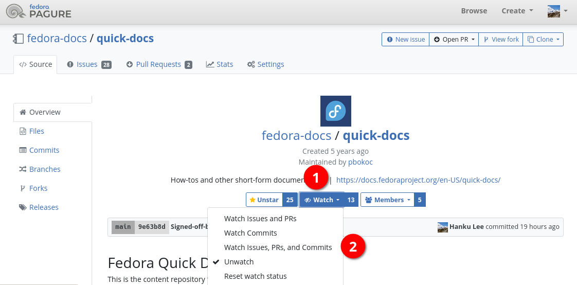Click the star count 25
577x285 pixels.
tap(290, 200)
